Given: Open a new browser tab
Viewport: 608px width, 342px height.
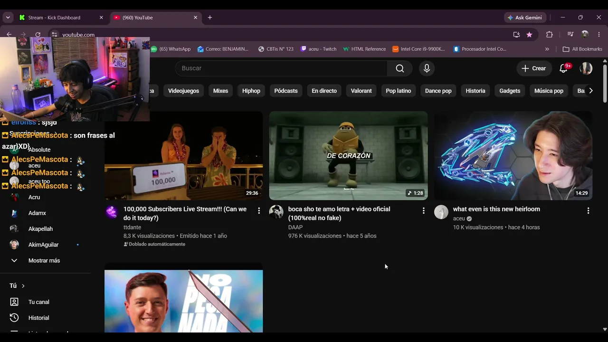Looking at the screenshot, I should (210, 18).
